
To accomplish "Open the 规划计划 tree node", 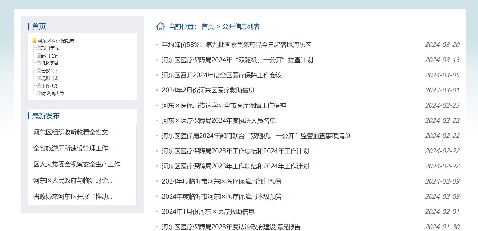I will click(x=50, y=78).
